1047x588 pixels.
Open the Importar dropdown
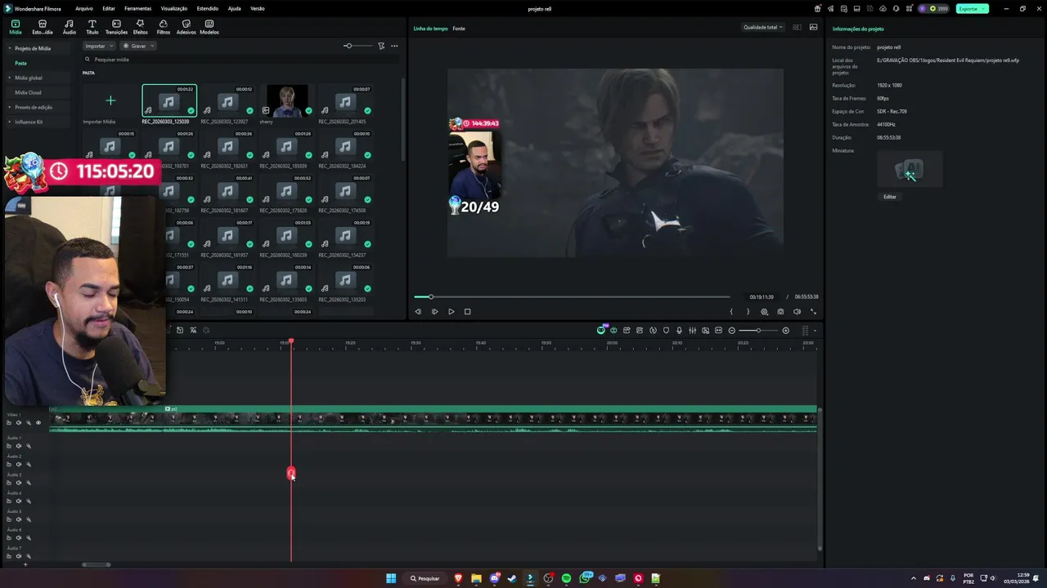click(99, 46)
